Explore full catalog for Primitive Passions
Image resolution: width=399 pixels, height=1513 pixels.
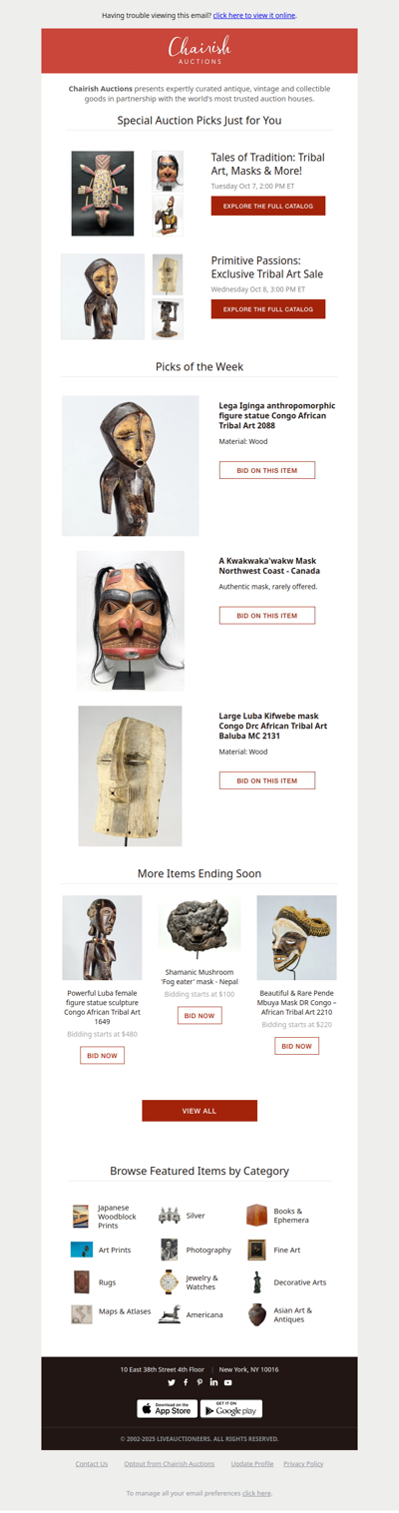click(268, 309)
